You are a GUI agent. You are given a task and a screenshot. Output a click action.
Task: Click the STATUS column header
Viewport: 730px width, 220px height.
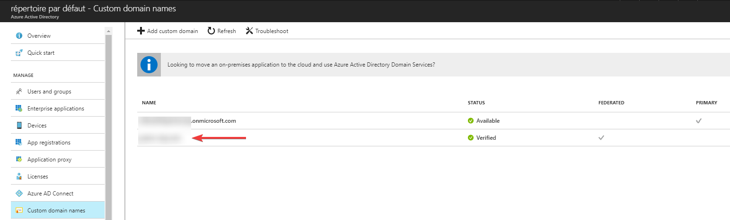pos(476,102)
